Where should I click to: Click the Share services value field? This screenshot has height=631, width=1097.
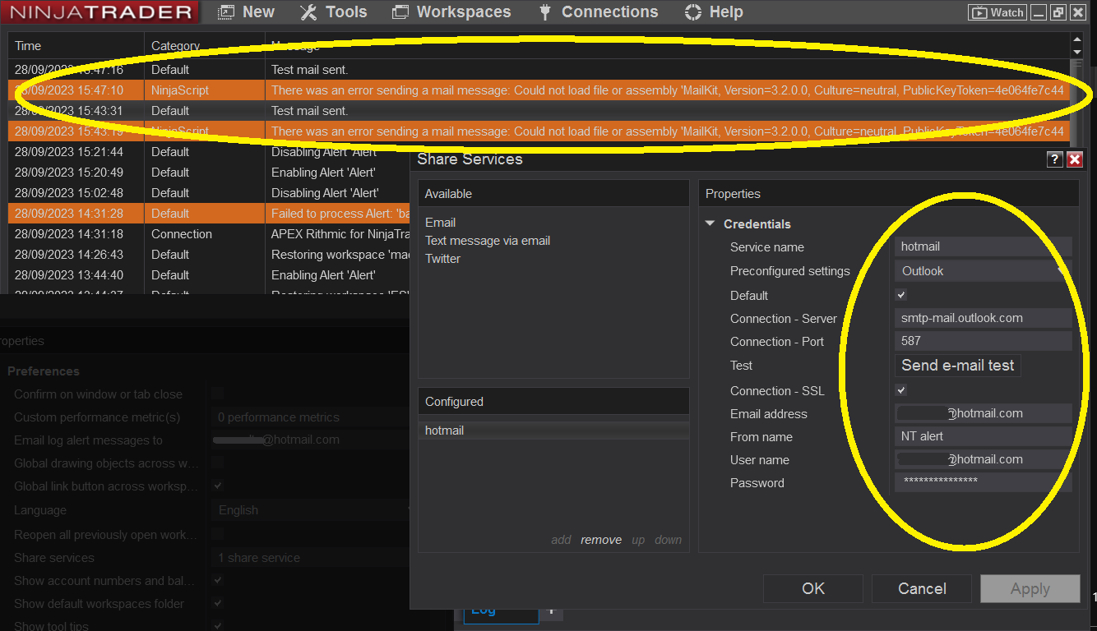[311, 558]
